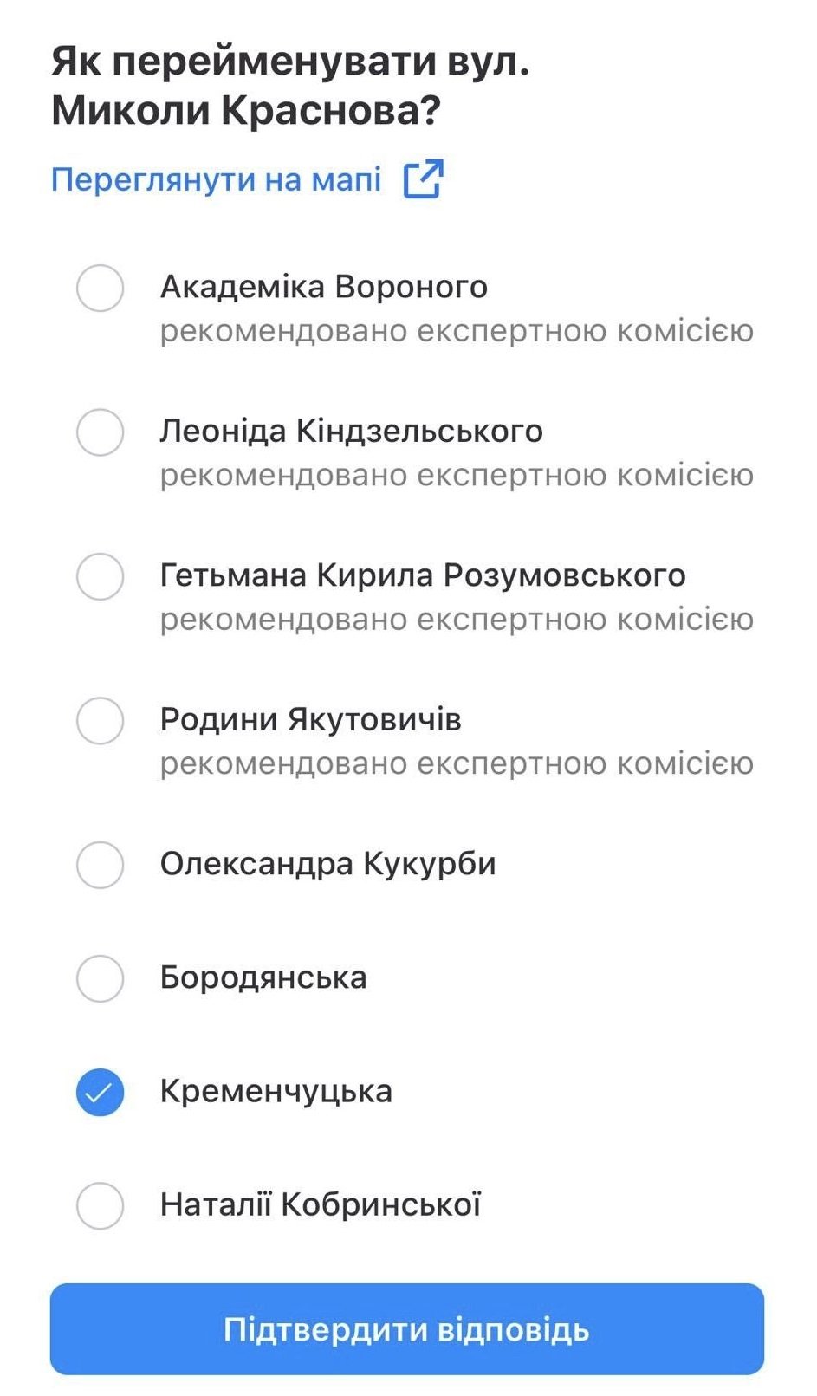
Task: Pick the Гетьмана Кирила Розумовського radio circle
Action: (100, 576)
